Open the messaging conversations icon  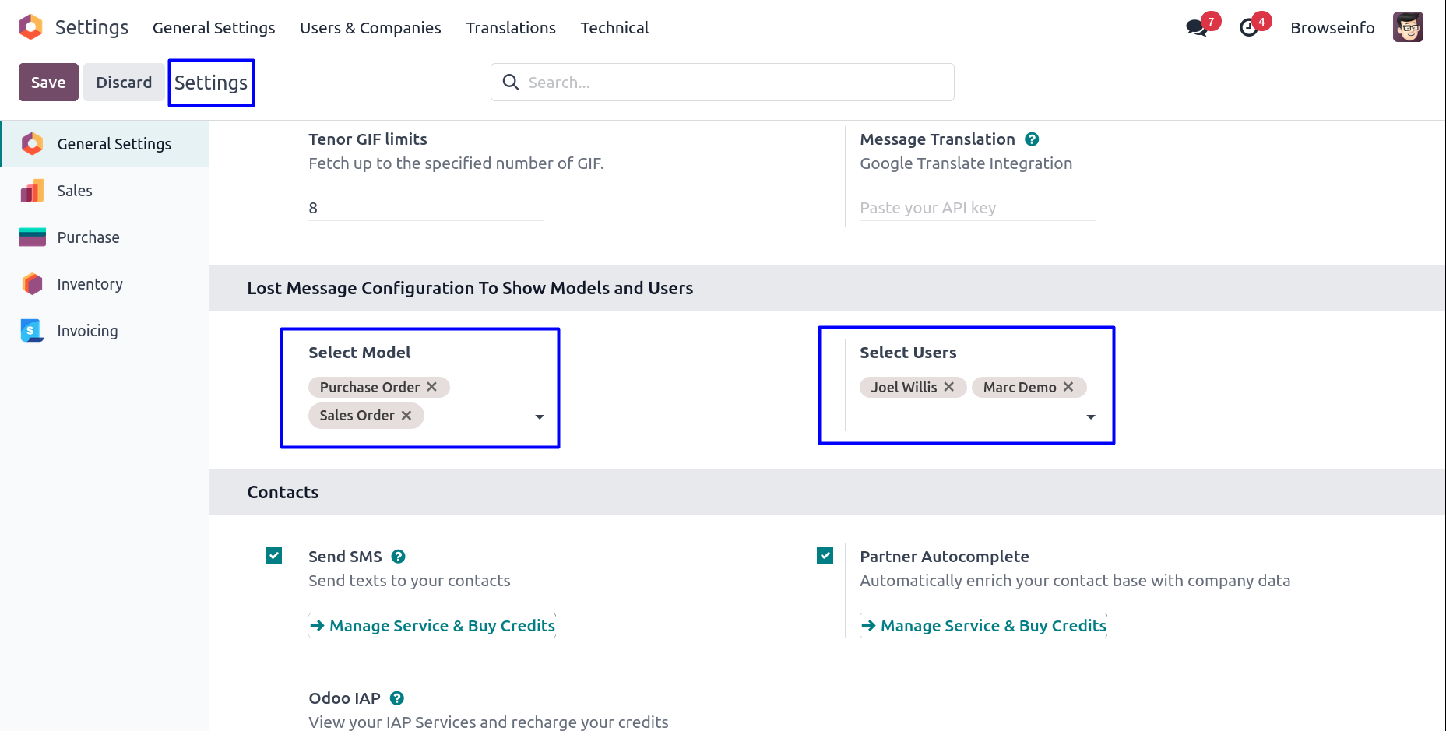tap(1196, 28)
